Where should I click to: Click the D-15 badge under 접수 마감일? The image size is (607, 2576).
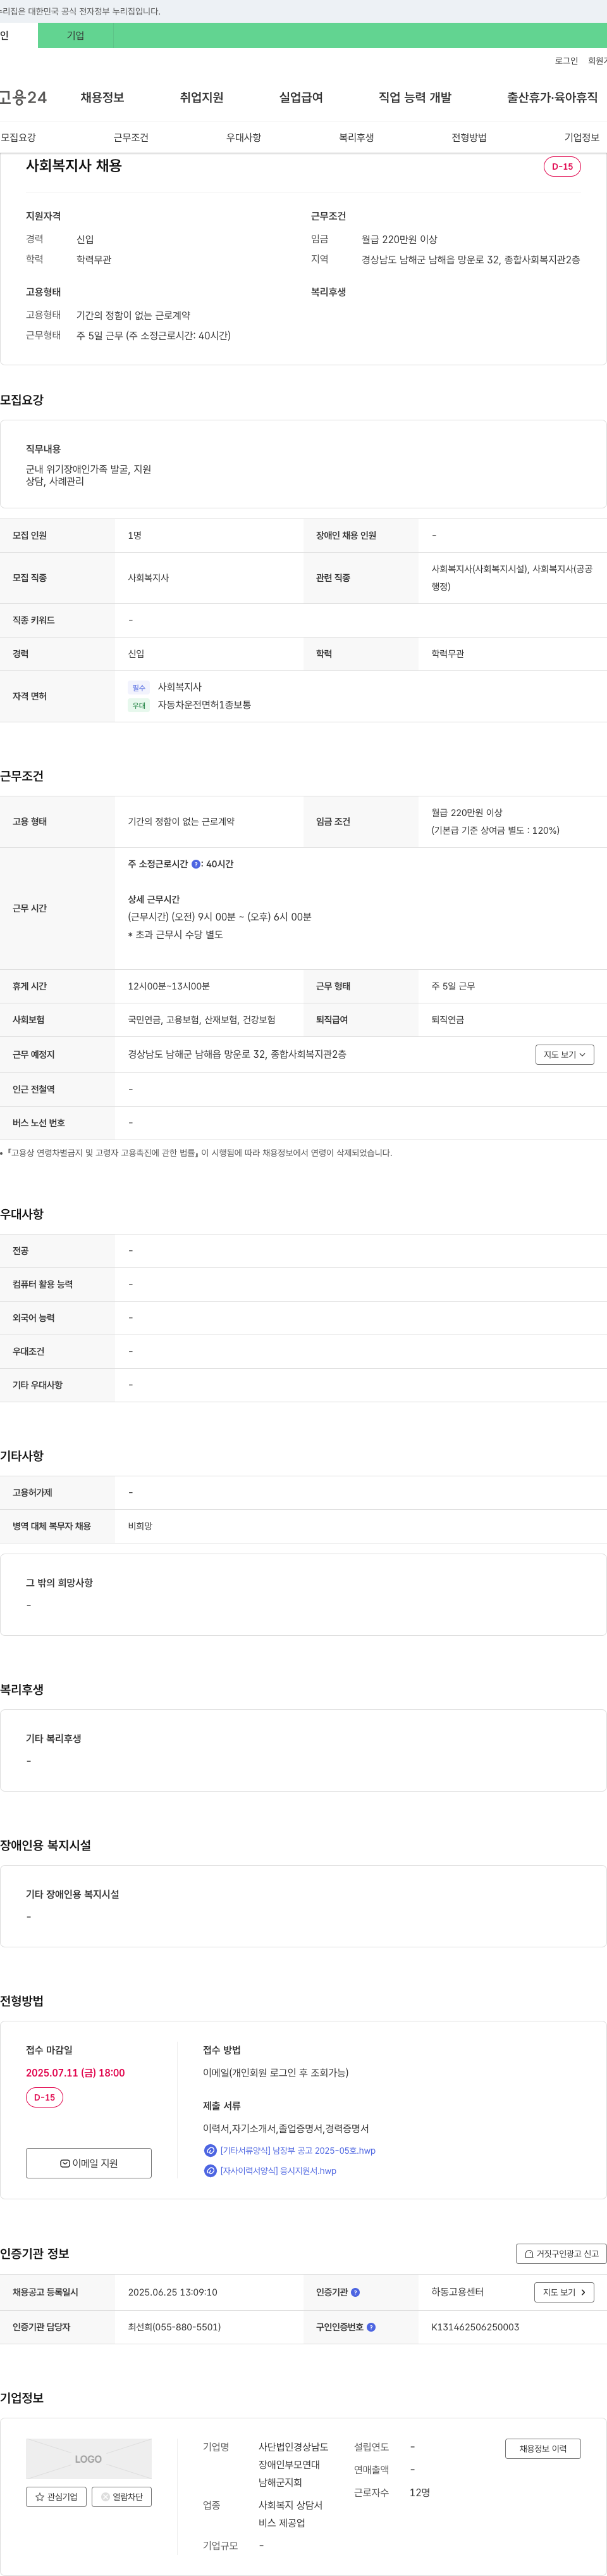(44, 2098)
